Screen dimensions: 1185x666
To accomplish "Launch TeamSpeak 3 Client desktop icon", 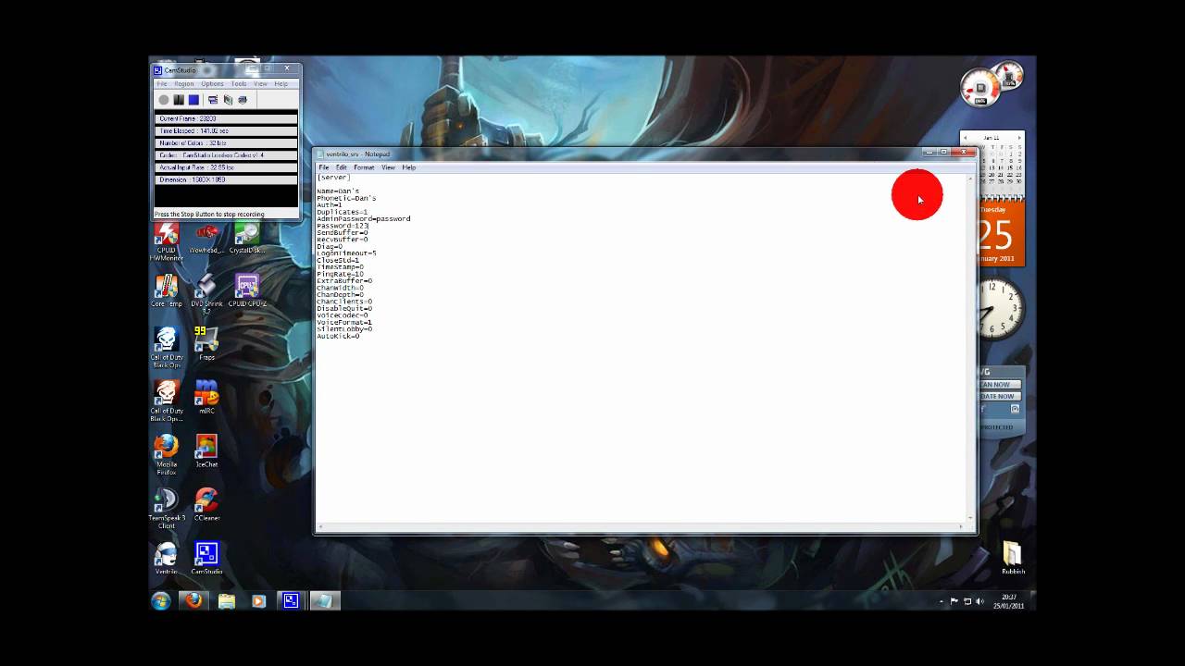I will point(167,509).
